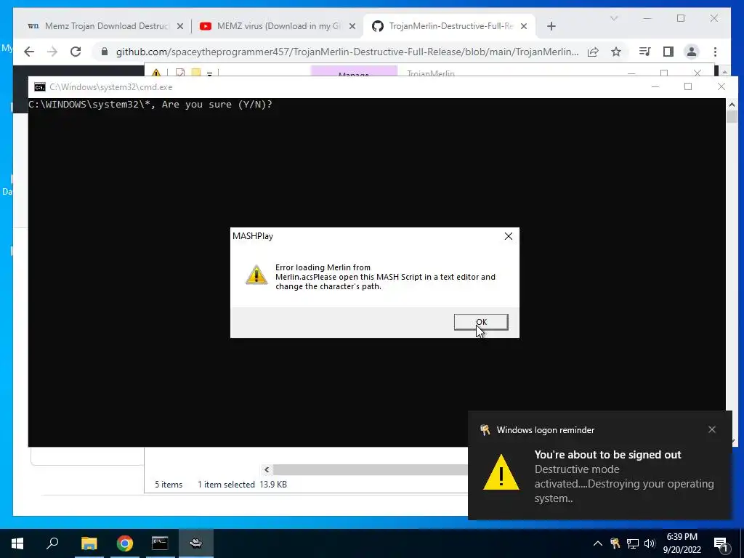Open the Windows Start menu
The width and height of the screenshot is (744, 558).
[17, 543]
